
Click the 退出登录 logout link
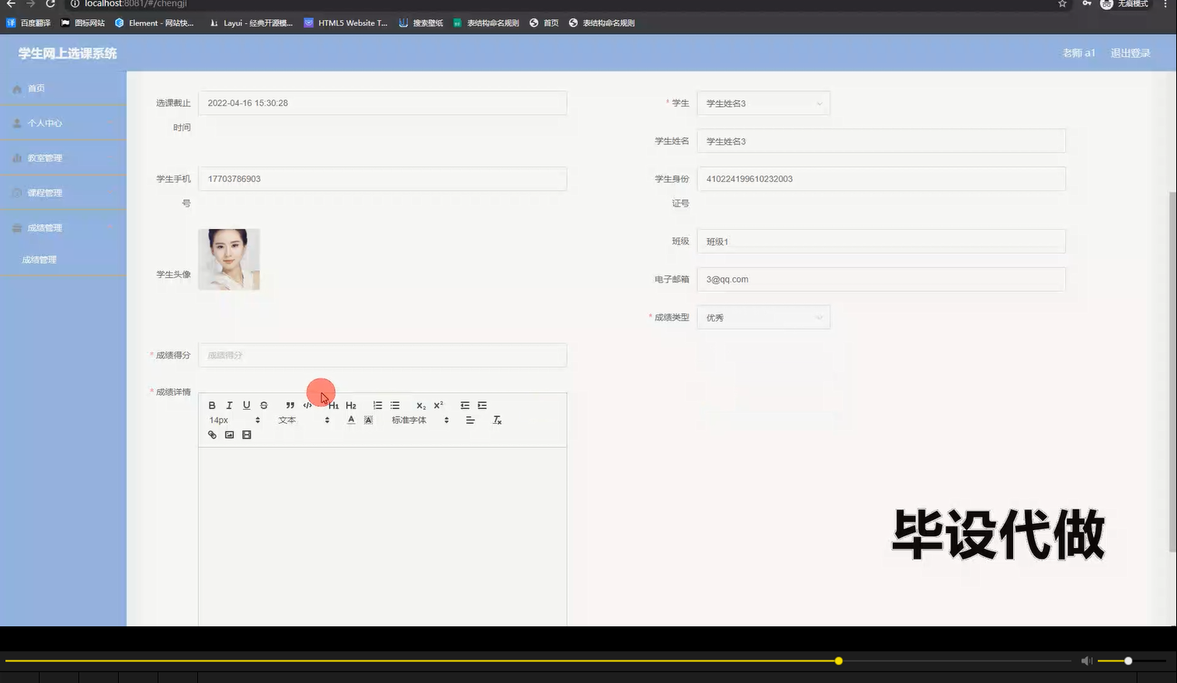pos(1130,53)
